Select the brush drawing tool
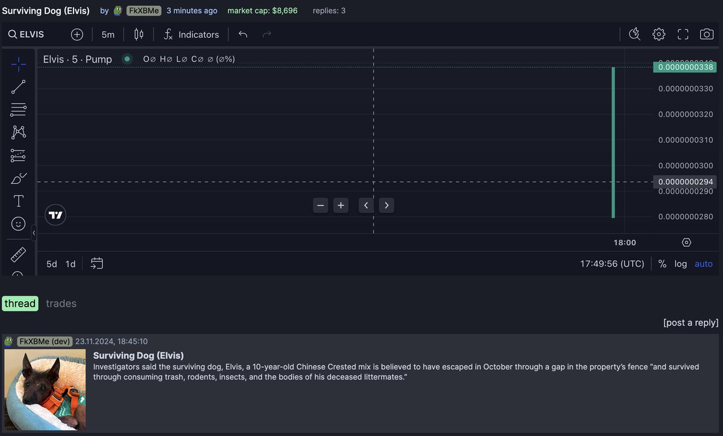The width and height of the screenshot is (723, 436). click(19, 178)
